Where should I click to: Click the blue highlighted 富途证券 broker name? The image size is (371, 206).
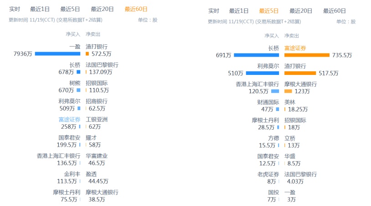(x=69, y=119)
